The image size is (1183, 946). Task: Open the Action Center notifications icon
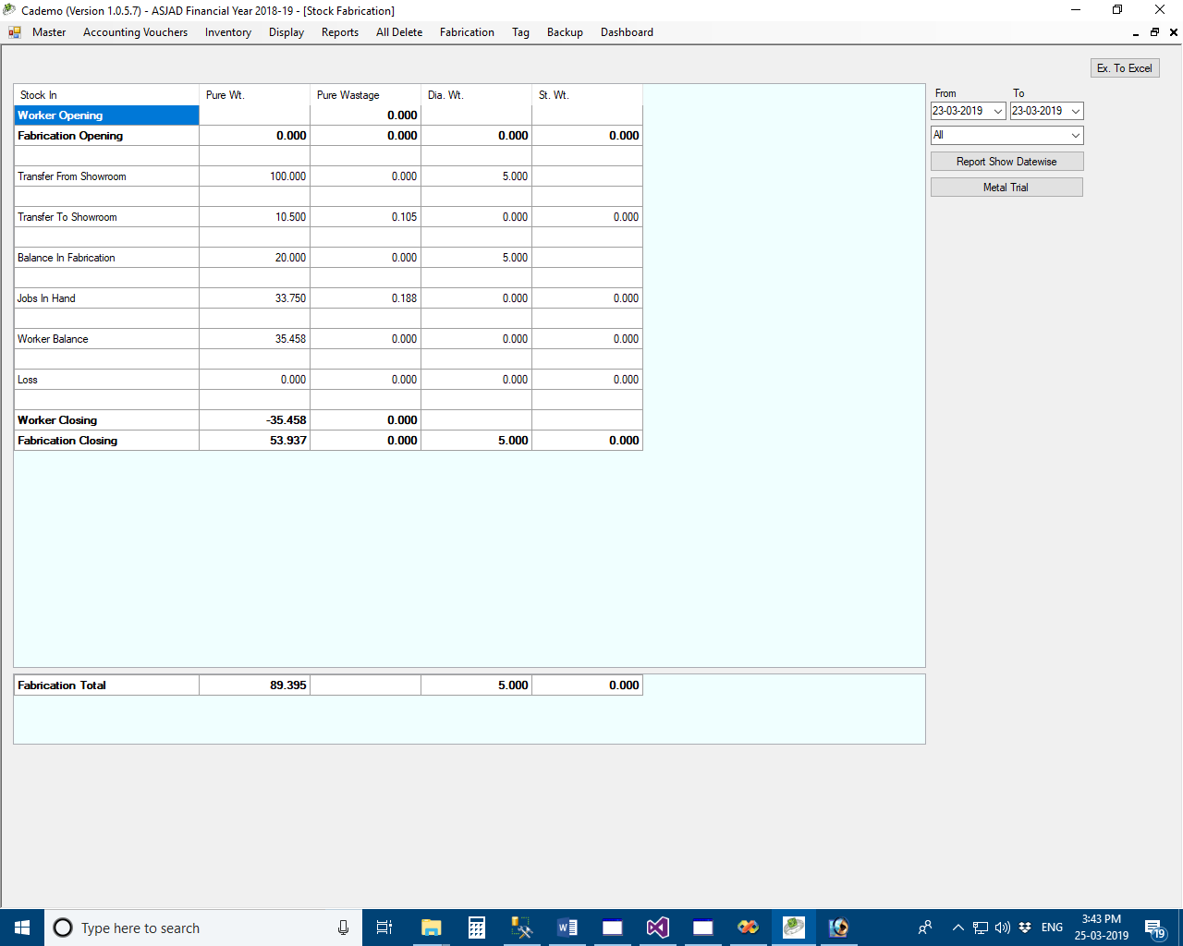tap(1154, 928)
